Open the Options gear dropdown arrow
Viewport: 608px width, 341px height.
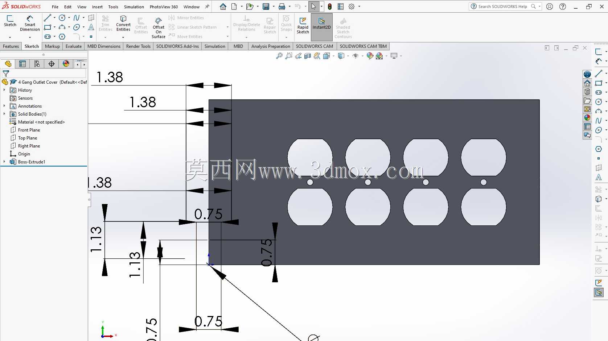(359, 7)
